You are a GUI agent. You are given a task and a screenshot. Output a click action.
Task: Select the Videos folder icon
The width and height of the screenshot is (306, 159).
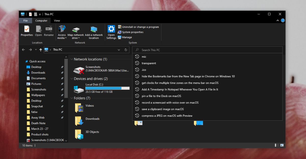(x=79, y=108)
